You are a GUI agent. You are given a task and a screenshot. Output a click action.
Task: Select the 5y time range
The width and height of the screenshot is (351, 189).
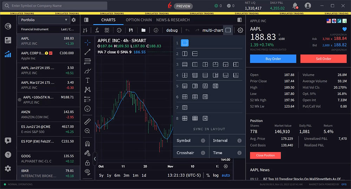point(101,175)
